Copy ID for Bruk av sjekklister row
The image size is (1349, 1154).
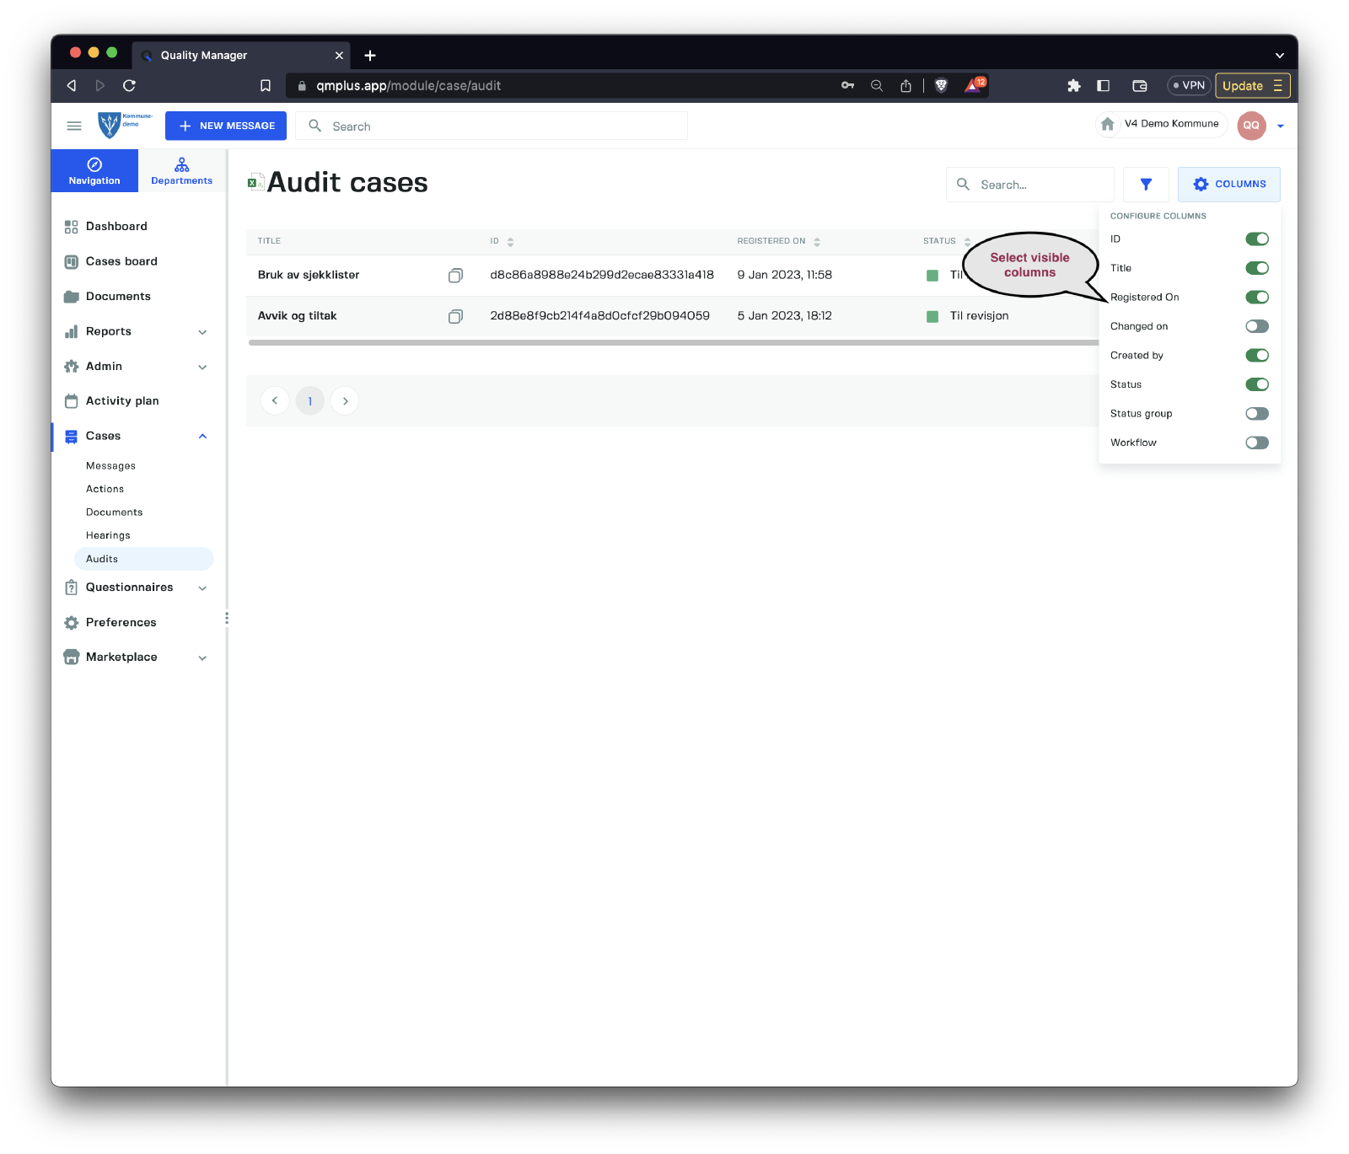(455, 276)
